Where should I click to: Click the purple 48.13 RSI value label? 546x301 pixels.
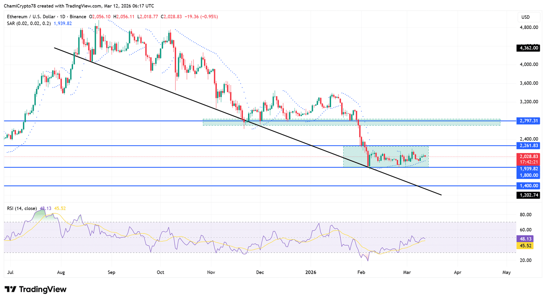pyautogui.click(x=525, y=239)
